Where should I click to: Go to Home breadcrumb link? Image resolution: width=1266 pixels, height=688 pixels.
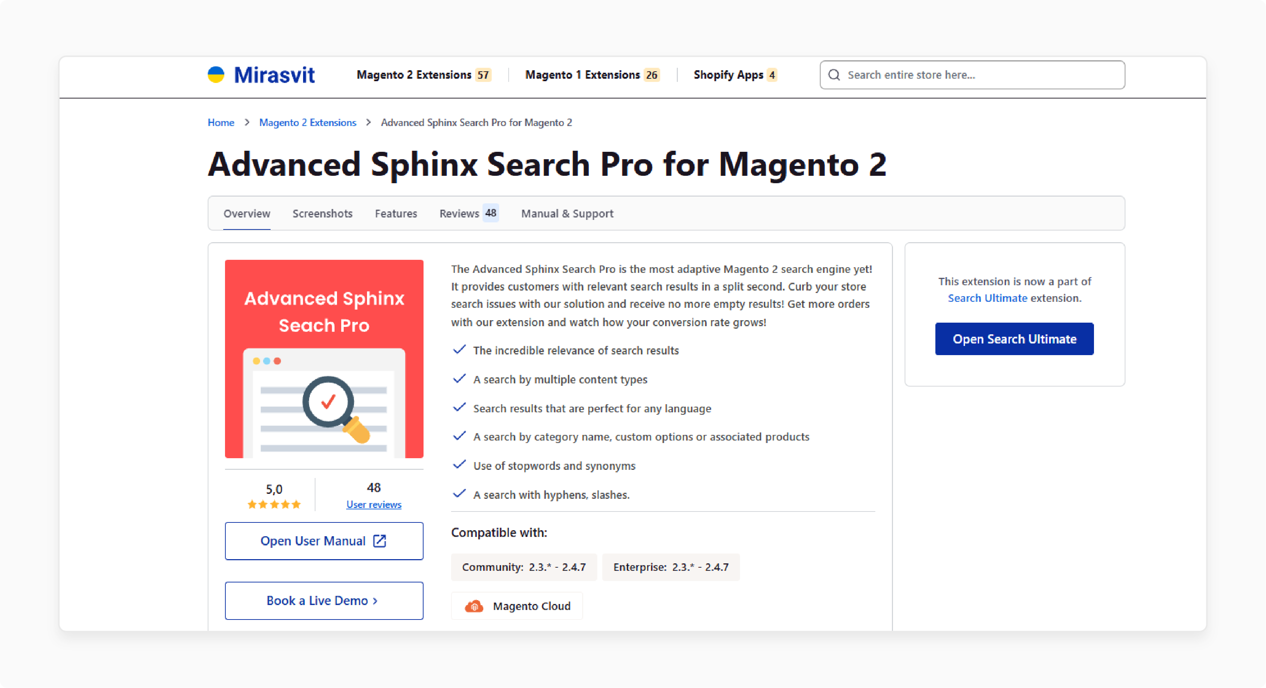coord(221,122)
